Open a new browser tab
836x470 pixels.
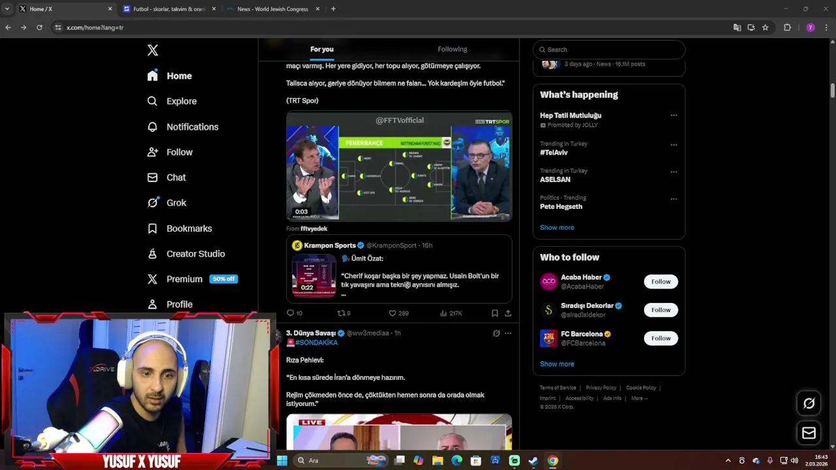(333, 9)
